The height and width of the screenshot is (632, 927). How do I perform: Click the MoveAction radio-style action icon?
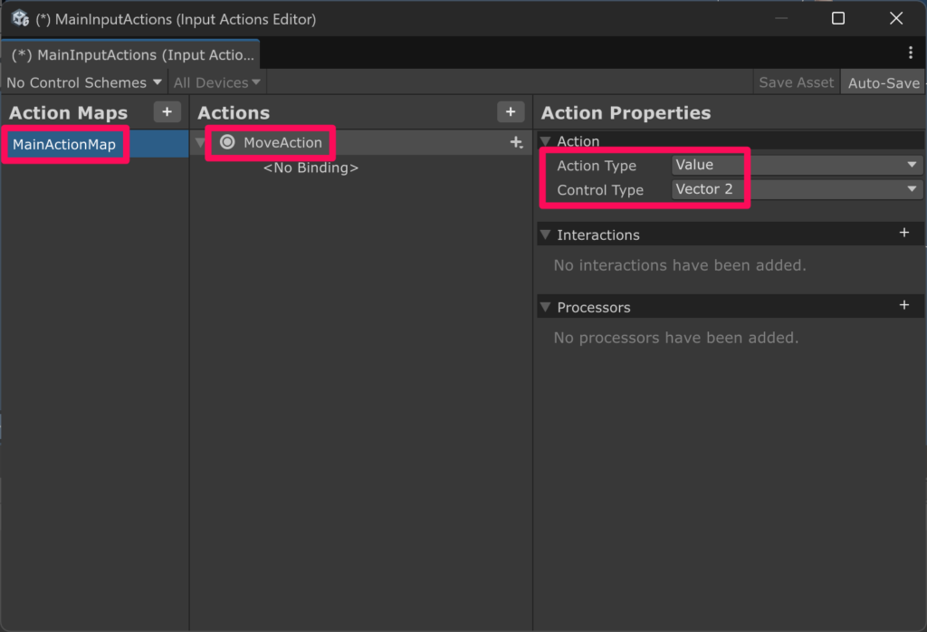pos(227,142)
